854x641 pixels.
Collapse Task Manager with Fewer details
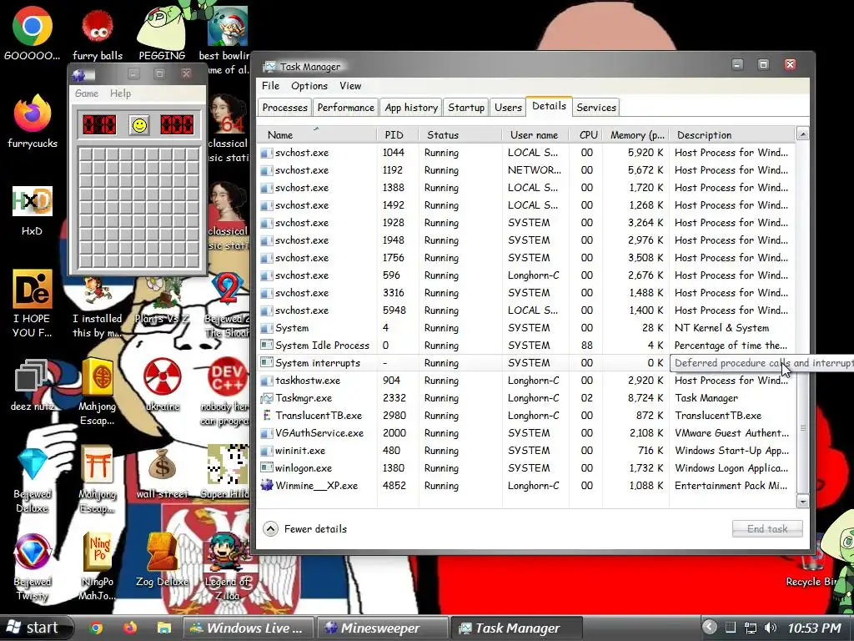coord(305,528)
